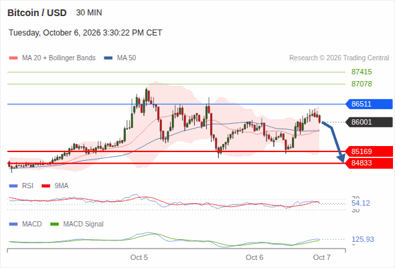Click the RSI legend label
Viewport: 395px width, 268px height.
click(27, 186)
